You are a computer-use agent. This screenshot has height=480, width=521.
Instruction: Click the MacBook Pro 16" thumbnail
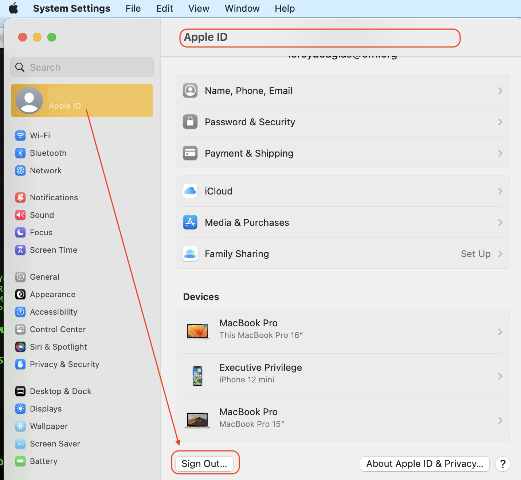click(197, 331)
